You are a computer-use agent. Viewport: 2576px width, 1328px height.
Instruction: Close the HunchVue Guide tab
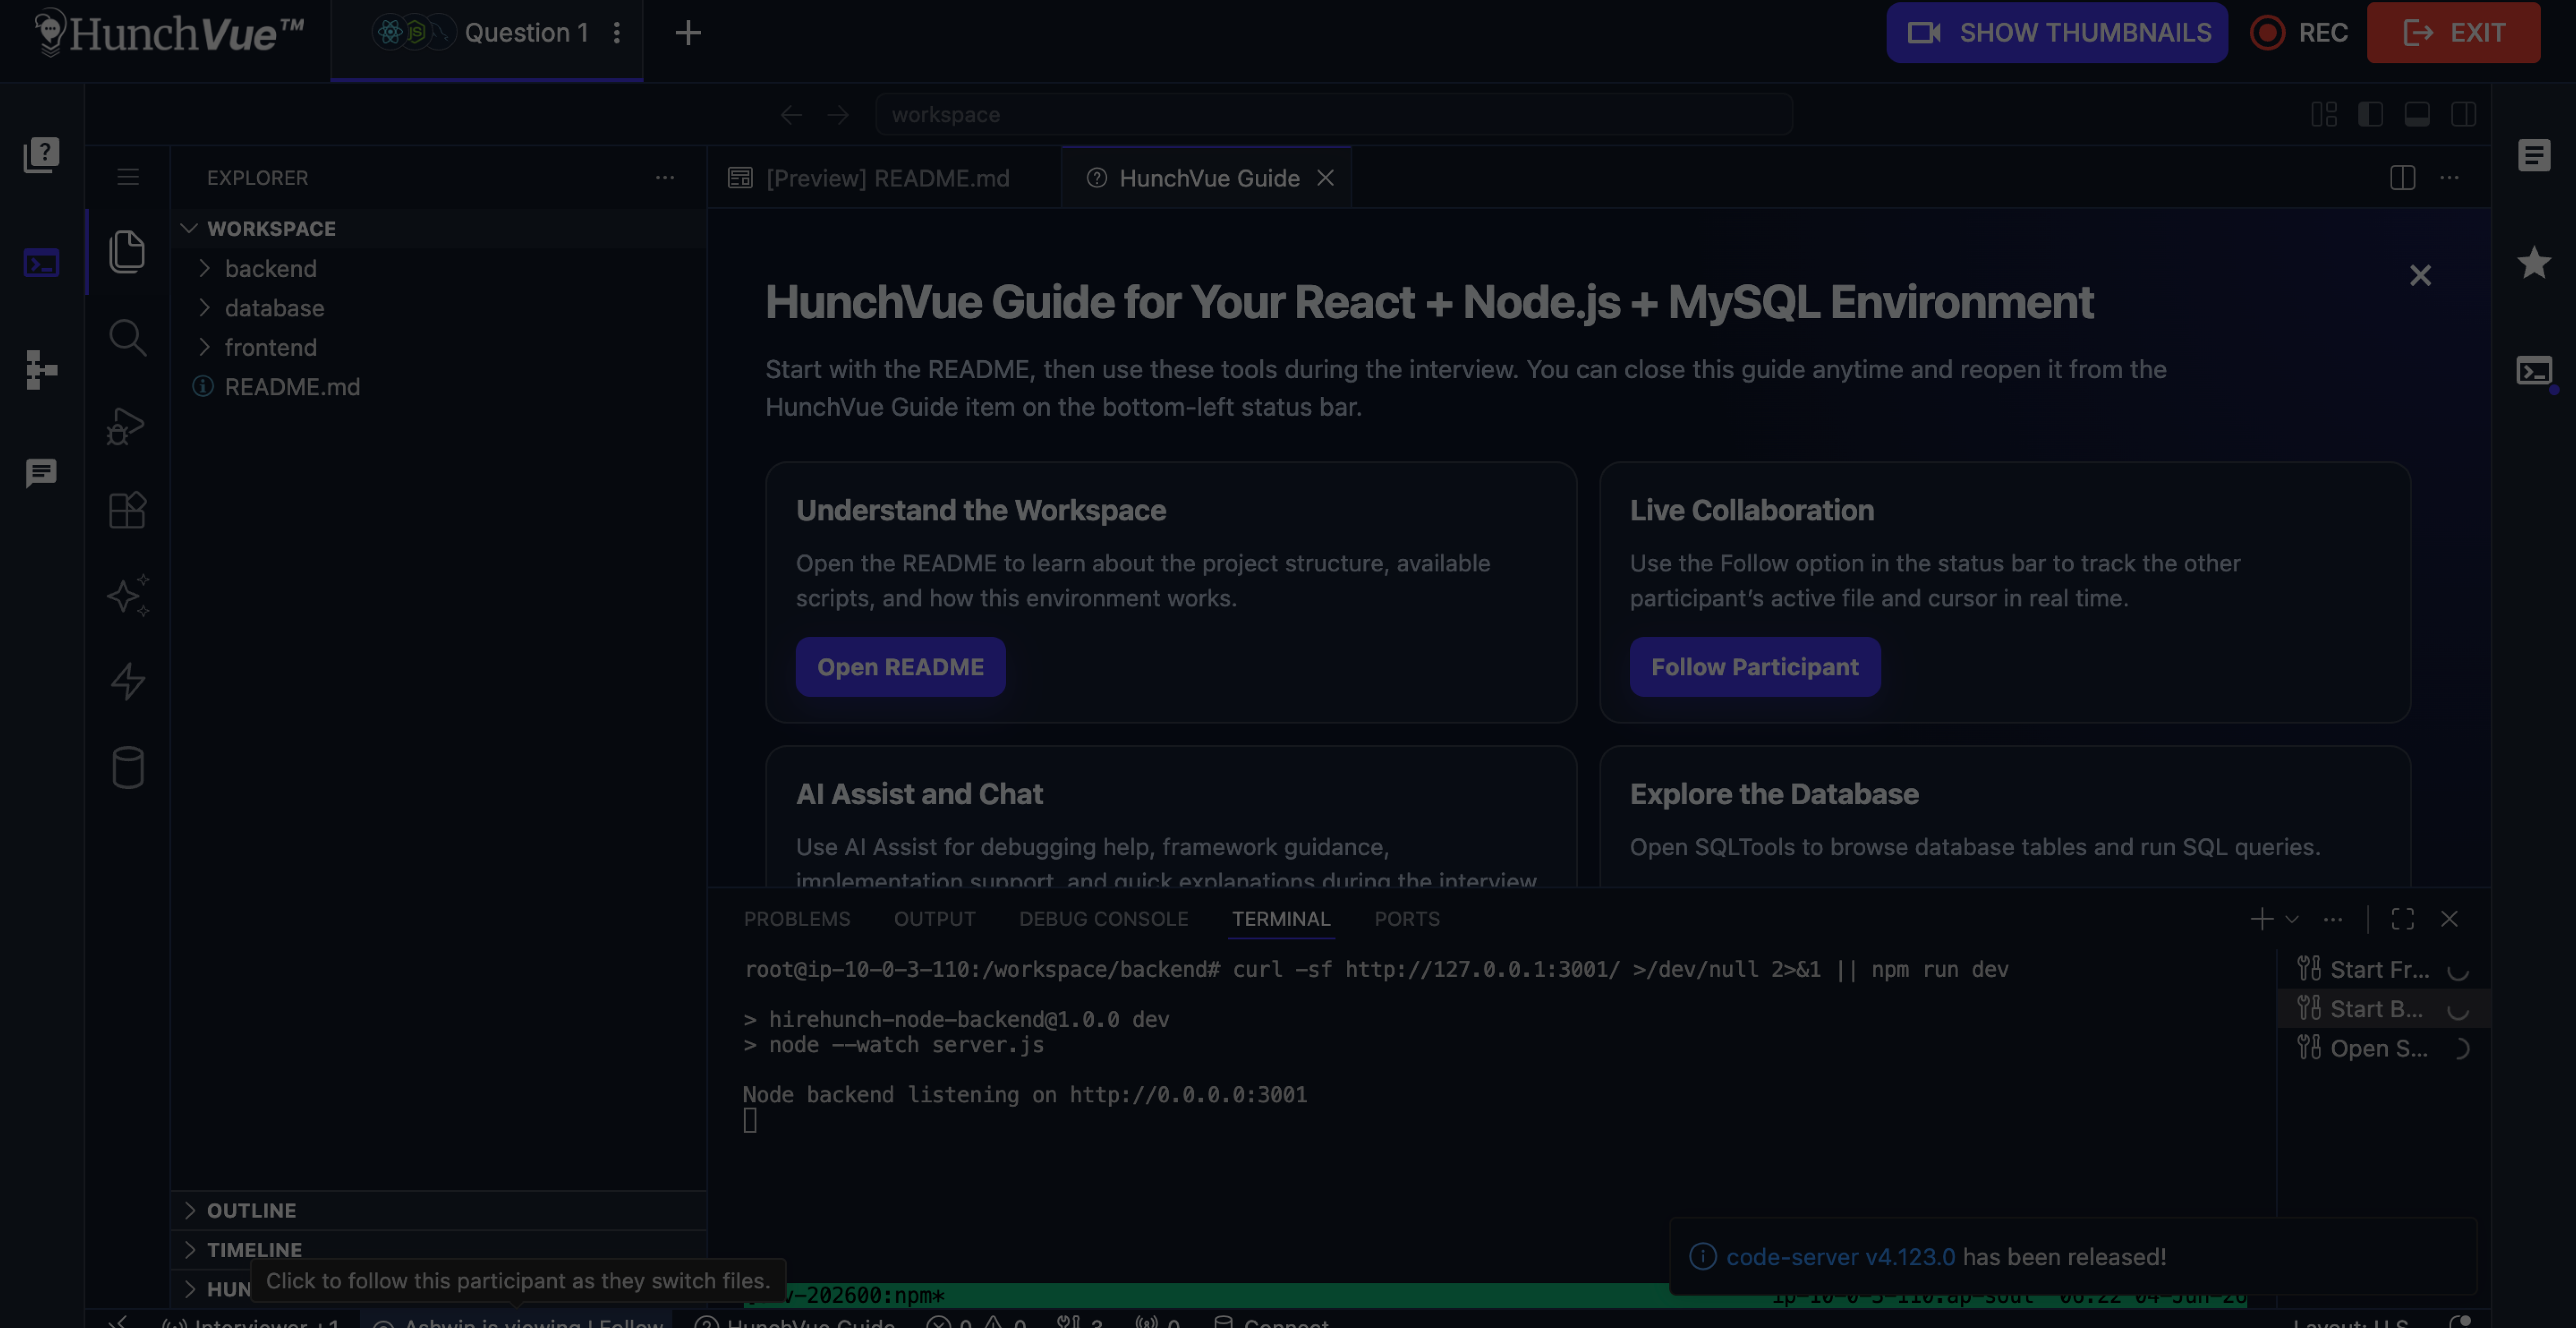(x=1325, y=178)
